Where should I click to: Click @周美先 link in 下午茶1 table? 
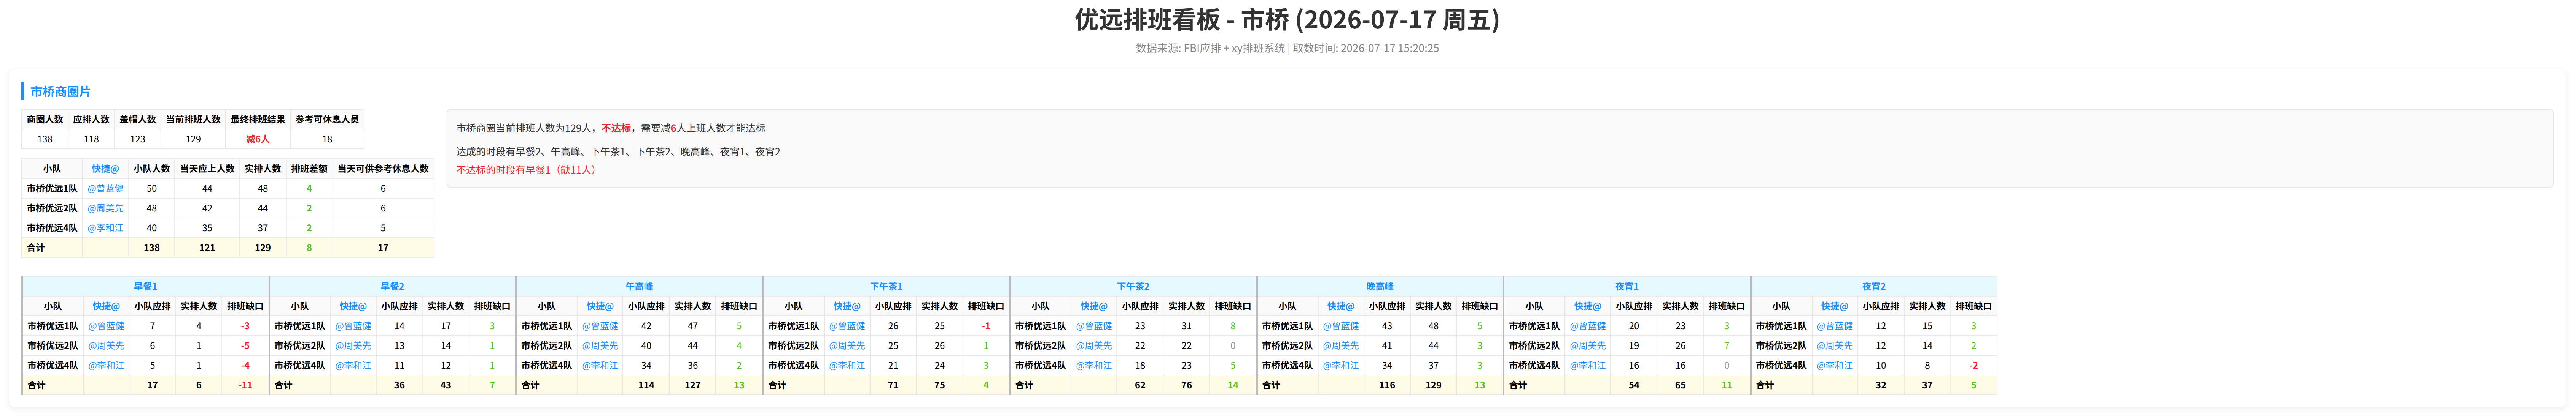847,346
